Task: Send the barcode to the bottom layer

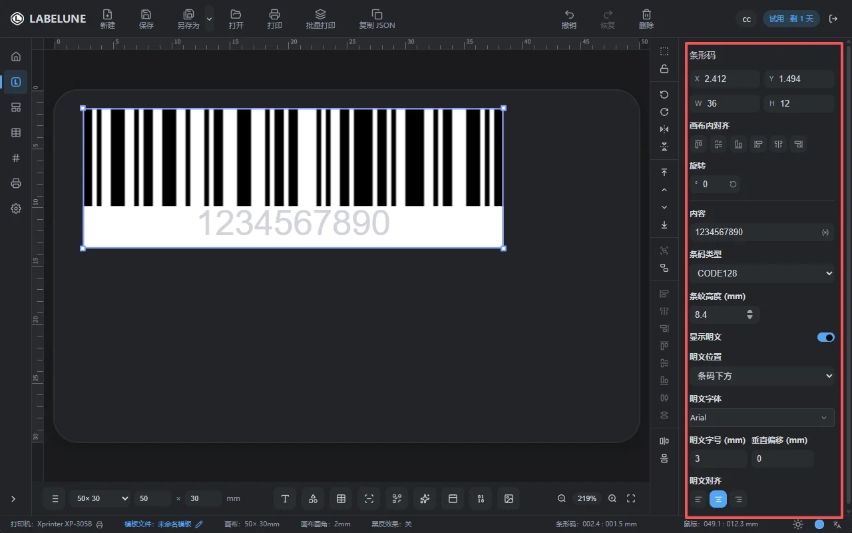Action: 664,225
